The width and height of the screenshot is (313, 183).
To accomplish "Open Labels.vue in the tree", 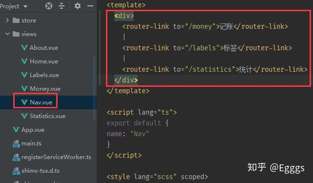I will click(x=44, y=75).
